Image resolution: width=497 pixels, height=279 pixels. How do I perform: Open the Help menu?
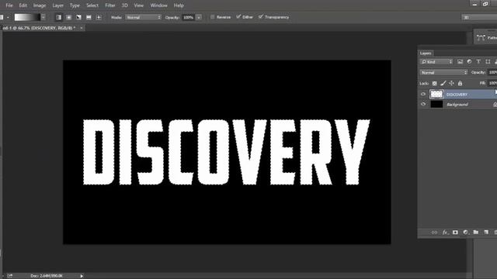pyautogui.click(x=179, y=5)
